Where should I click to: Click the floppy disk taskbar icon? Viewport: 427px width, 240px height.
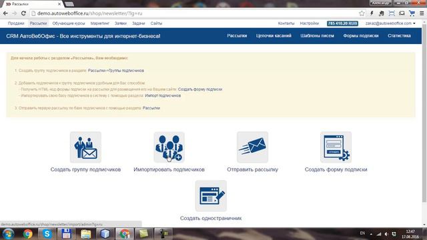(x=66, y=234)
